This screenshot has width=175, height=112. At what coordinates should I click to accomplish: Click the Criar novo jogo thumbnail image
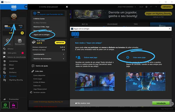pyautogui.click(x=145, y=81)
